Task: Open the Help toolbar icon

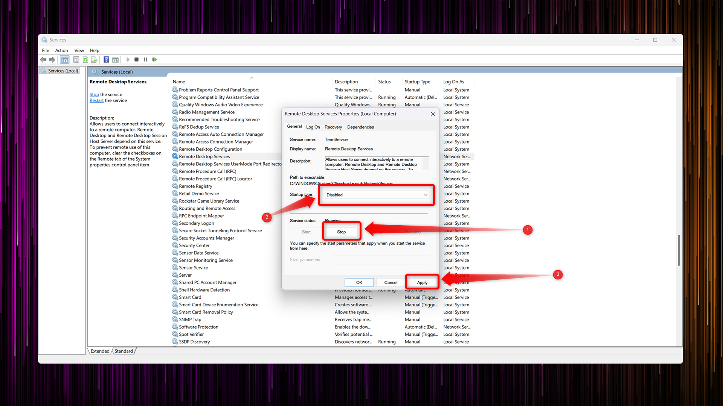Action: coord(106,59)
